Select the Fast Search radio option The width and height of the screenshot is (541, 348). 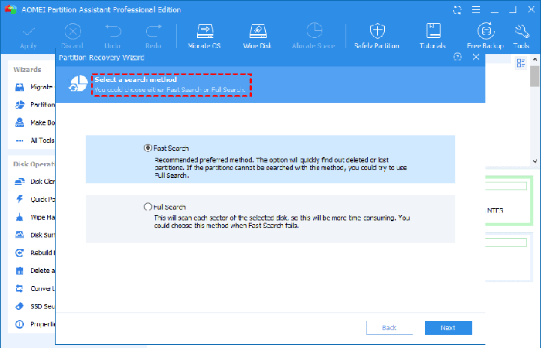click(x=148, y=148)
